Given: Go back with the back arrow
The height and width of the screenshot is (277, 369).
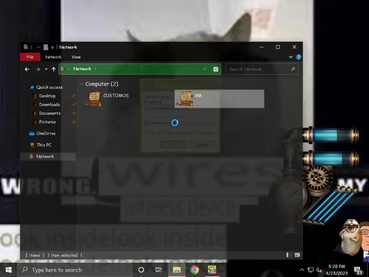Looking at the screenshot, I should tap(27, 69).
